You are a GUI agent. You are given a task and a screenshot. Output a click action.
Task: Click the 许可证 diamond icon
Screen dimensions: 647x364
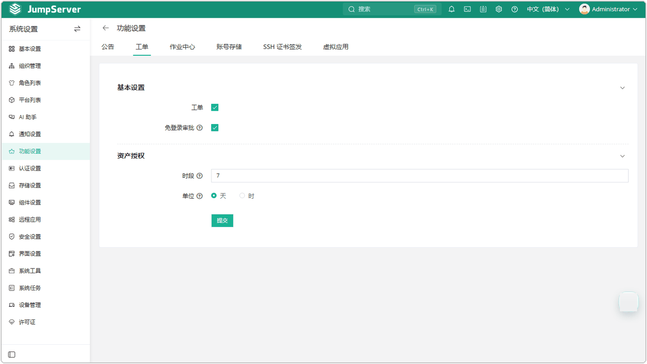pos(12,322)
